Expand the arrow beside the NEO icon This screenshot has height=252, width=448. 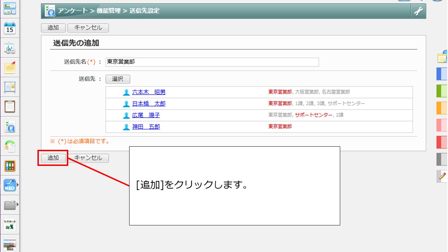(x=17, y=184)
